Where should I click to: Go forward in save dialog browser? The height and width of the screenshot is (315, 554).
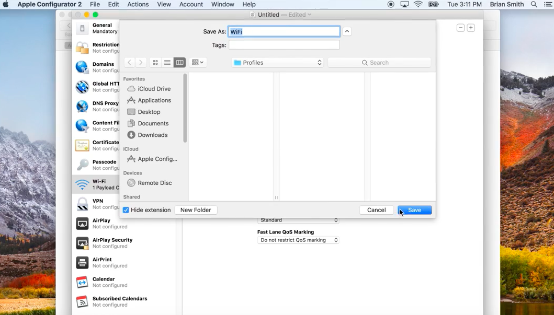[141, 63]
